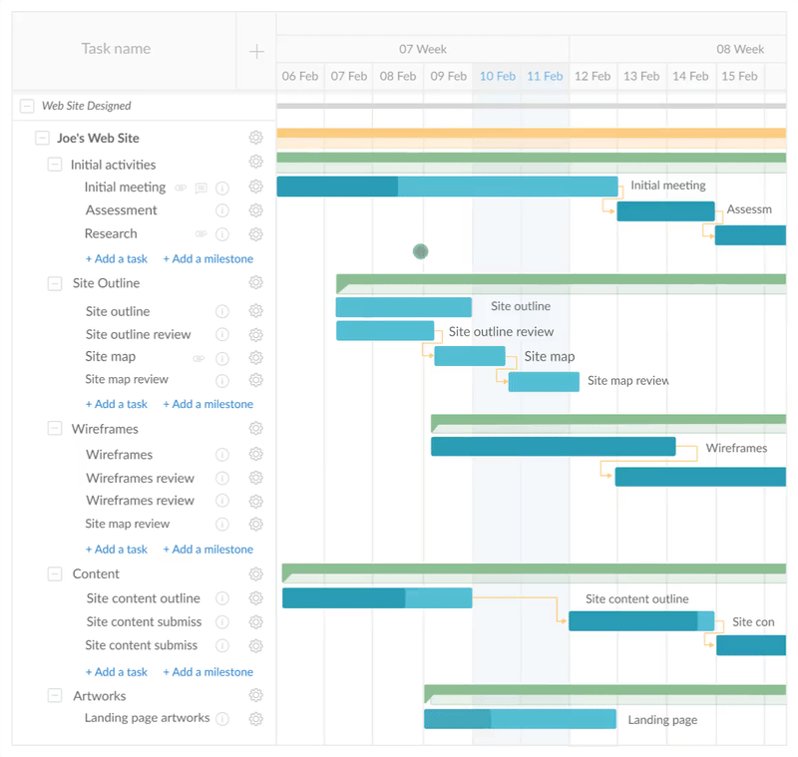Open settings gear for Research task
798x757 pixels.
click(x=256, y=234)
